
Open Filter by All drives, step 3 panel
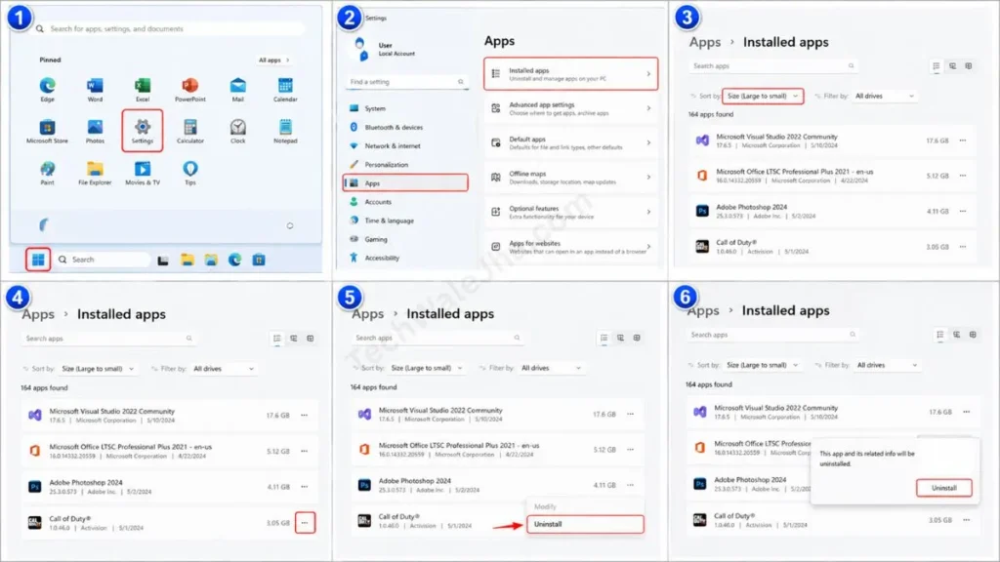pyautogui.click(x=885, y=97)
